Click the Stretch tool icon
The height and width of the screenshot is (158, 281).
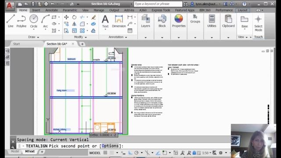pos(66,31)
